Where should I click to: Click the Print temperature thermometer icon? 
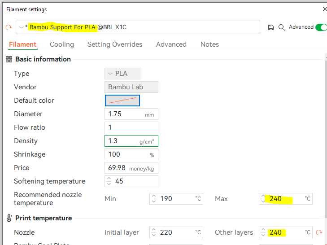point(9,218)
